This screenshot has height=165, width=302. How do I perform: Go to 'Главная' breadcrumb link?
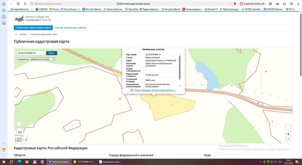[x=23, y=34]
